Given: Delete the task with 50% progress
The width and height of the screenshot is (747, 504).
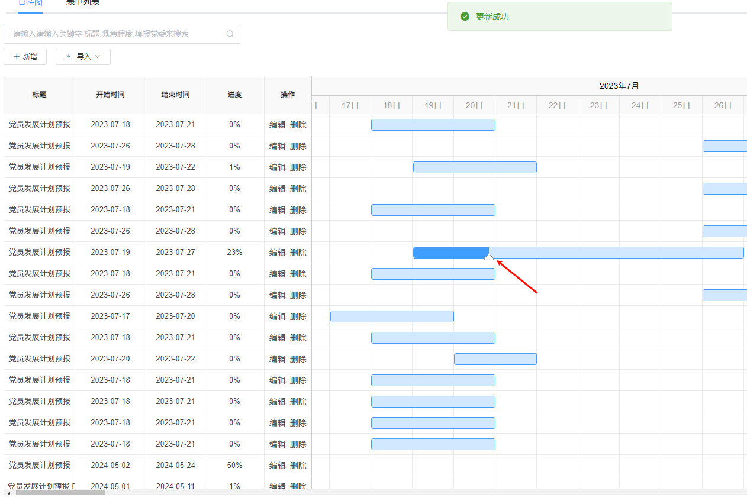Looking at the screenshot, I should (298, 466).
